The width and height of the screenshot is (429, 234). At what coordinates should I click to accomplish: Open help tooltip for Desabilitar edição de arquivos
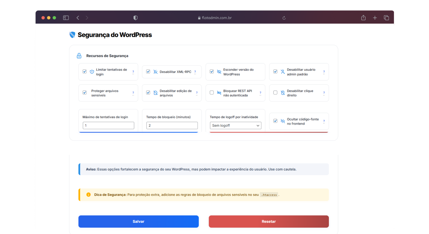tap(197, 93)
